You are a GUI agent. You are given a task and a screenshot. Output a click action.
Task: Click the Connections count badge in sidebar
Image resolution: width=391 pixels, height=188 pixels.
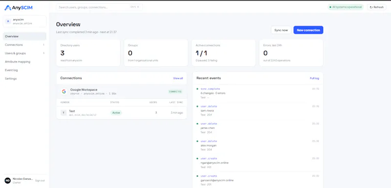43,45
